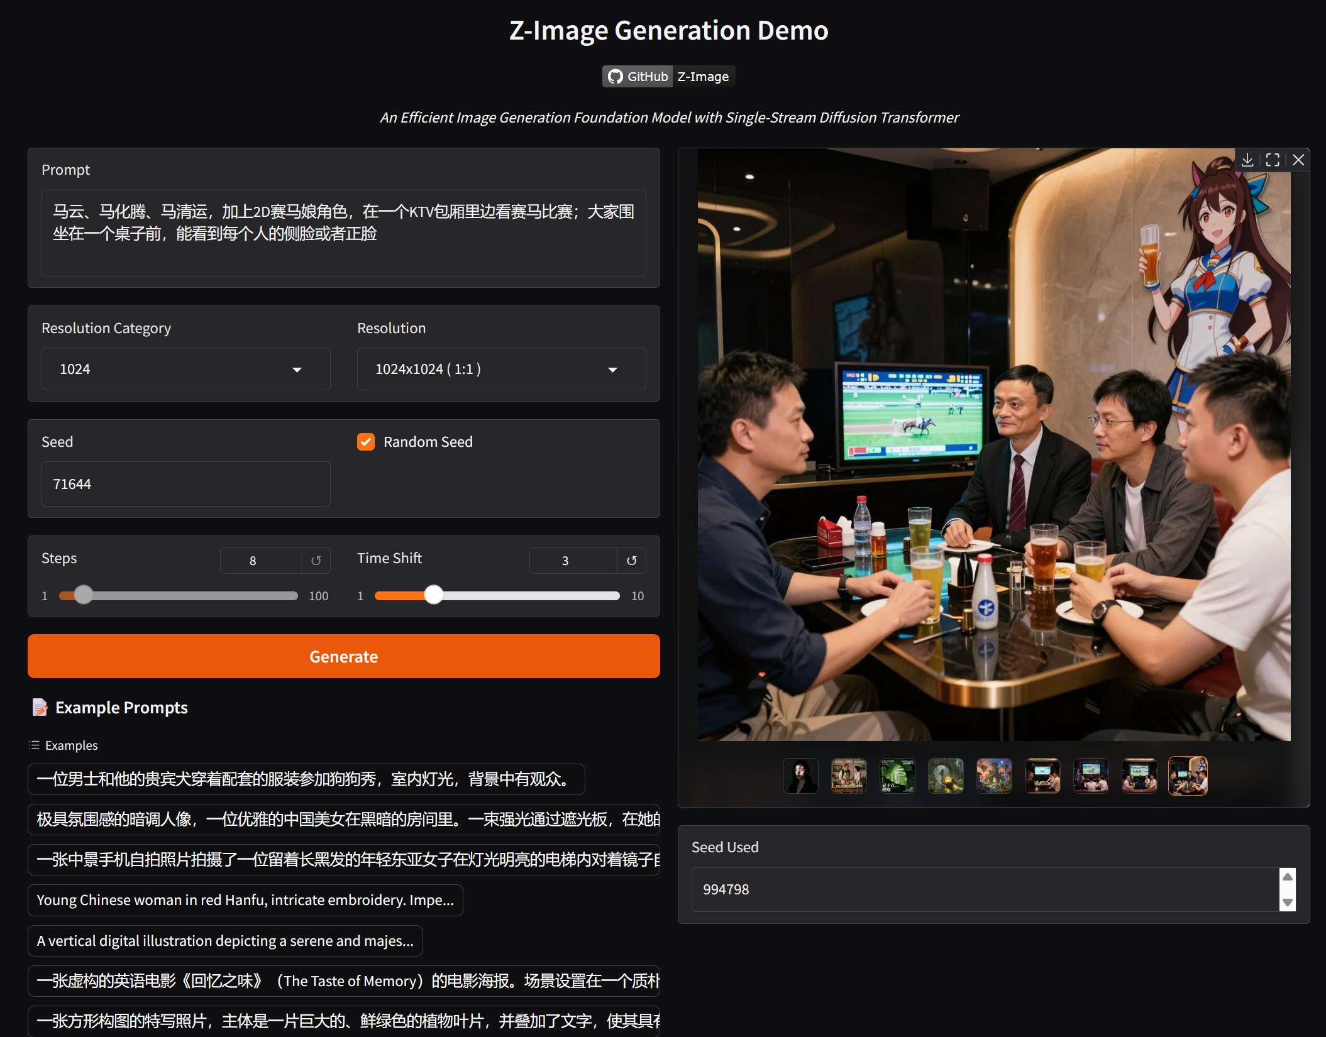The image size is (1326, 1037).
Task: Download the generated image
Action: (x=1247, y=160)
